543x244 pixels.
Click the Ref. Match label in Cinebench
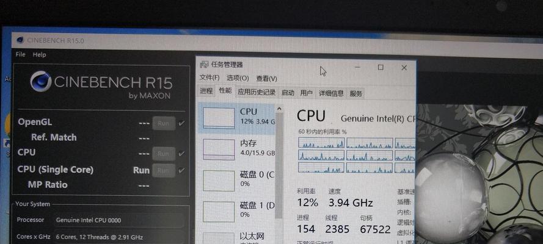click(x=54, y=137)
